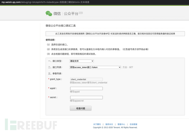The width and height of the screenshot is (189, 132).
Task: Click the 检查问题 button
Action: (x=81, y=108)
